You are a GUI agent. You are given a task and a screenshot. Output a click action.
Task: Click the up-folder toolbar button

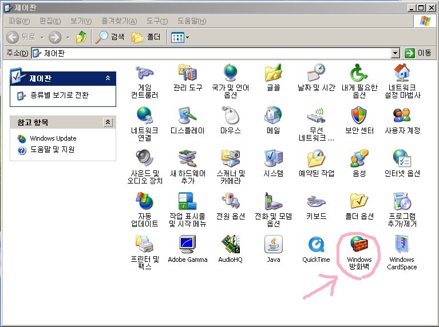(81, 37)
